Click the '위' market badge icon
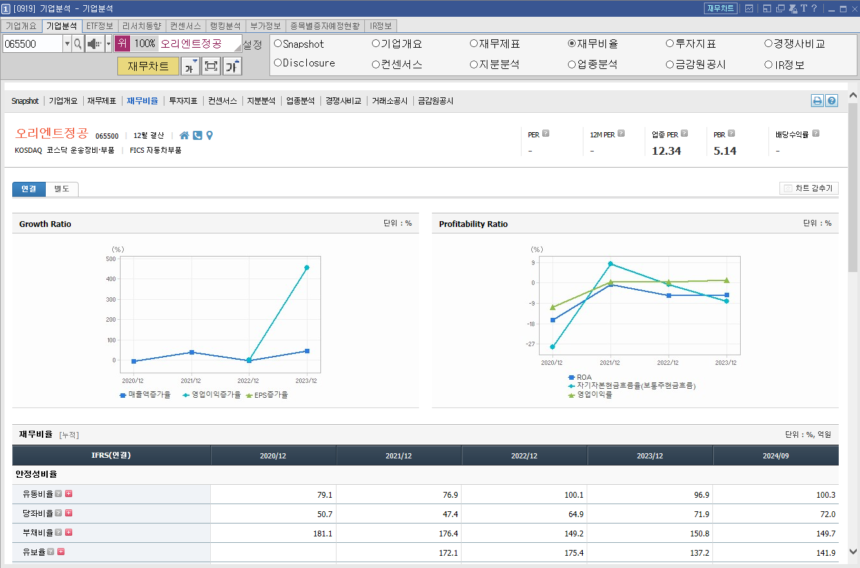860x568 pixels. [x=122, y=44]
